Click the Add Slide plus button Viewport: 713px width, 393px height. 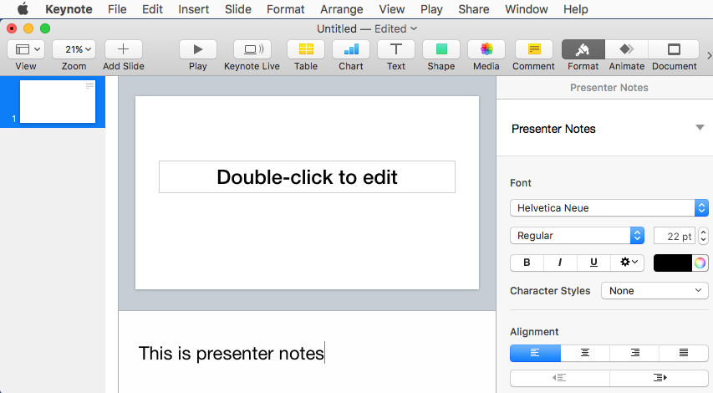coord(123,49)
